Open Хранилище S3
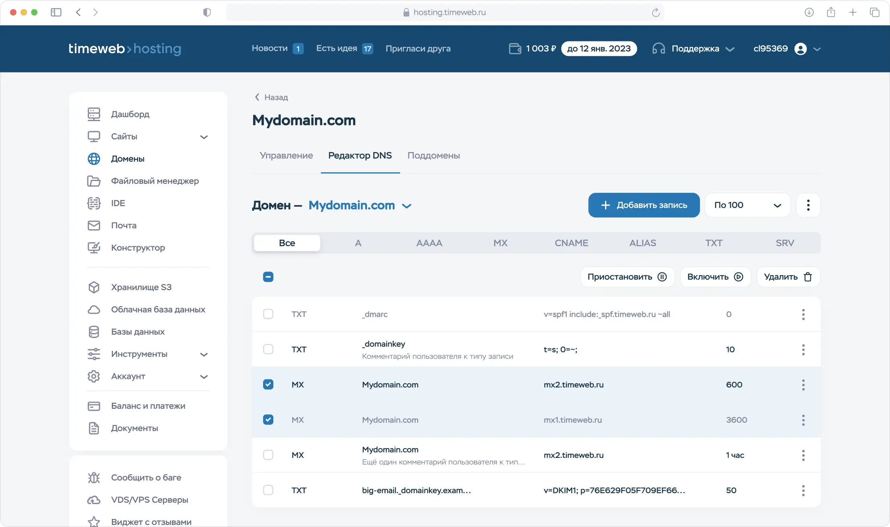 coord(141,287)
